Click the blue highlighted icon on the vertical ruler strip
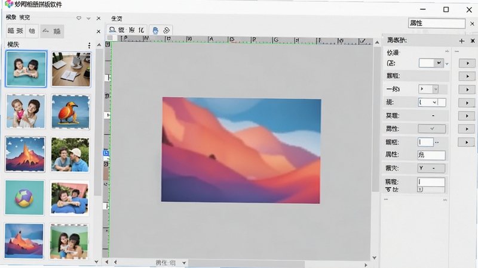Screen dimensions: 478x268 [x=106, y=153]
